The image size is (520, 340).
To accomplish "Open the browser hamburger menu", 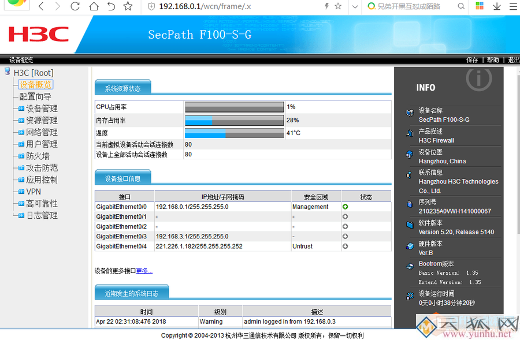I will pyautogui.click(x=514, y=8).
